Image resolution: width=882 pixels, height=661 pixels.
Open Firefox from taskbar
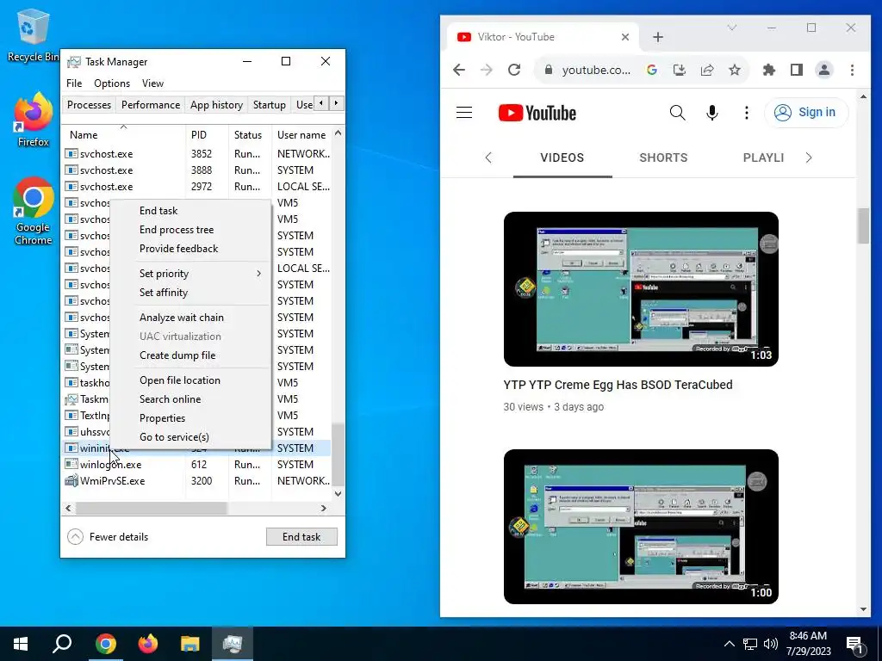click(x=148, y=644)
